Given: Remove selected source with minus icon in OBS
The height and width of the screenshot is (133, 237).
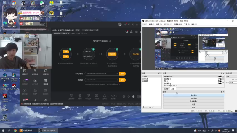Looking at the screenshot, I should pos(167,85).
